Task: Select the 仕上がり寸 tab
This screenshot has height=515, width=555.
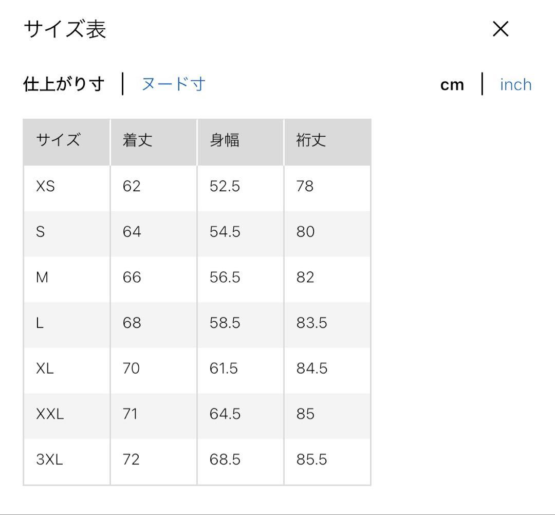Action: click(64, 84)
